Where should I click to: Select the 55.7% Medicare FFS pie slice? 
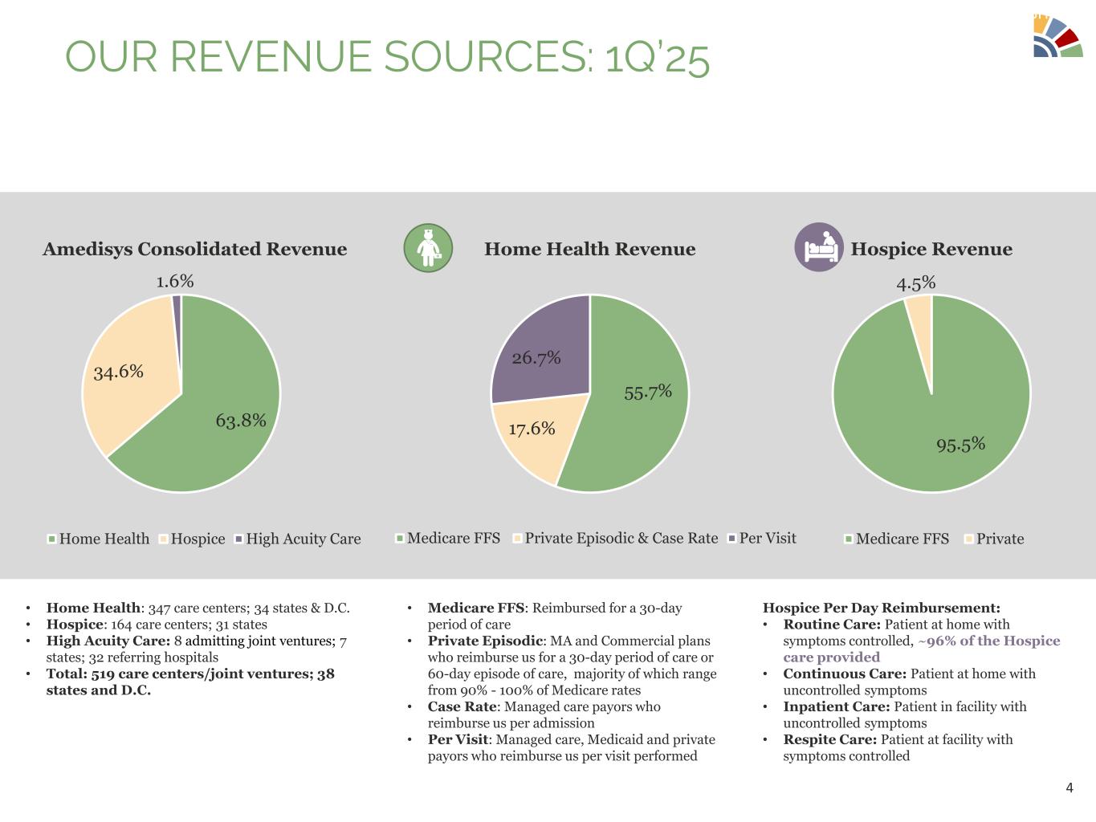point(642,401)
